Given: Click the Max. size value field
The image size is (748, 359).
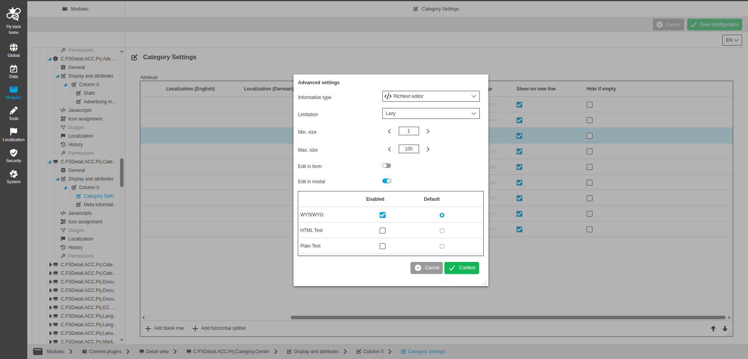Looking at the screenshot, I should click(x=408, y=149).
